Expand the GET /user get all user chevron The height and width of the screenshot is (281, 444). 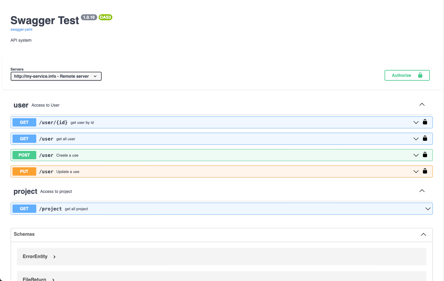(x=416, y=139)
